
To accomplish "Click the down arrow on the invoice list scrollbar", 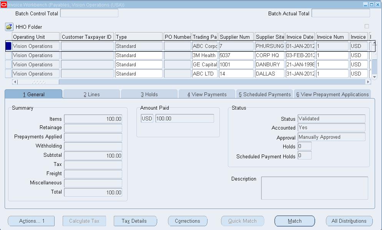I will pyautogui.click(x=374, y=77).
